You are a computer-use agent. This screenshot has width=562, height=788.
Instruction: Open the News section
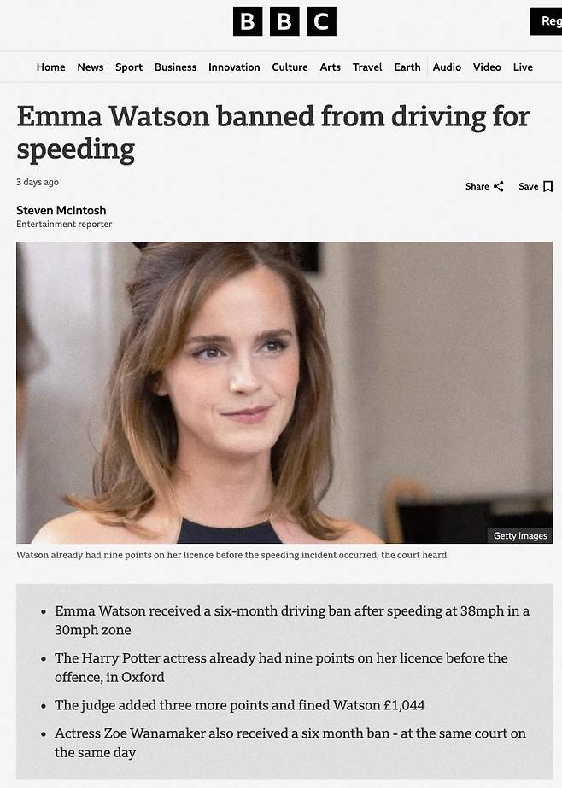[91, 67]
